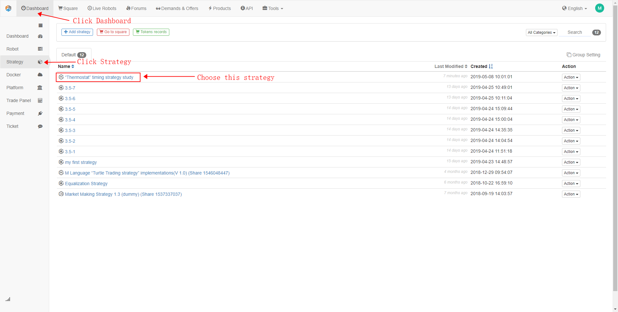Image resolution: width=618 pixels, height=312 pixels.
Task: Open the English language dropdown
Action: [575, 8]
